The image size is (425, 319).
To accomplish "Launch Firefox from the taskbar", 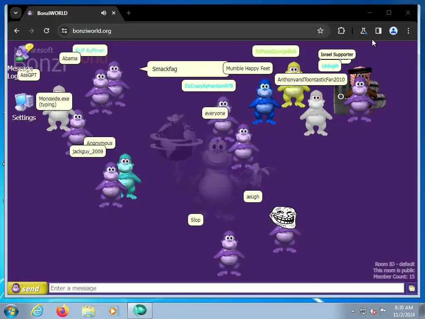I will pos(62,311).
